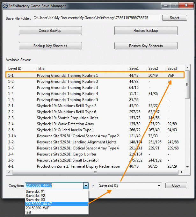Click the Save3 column header

(175, 69)
